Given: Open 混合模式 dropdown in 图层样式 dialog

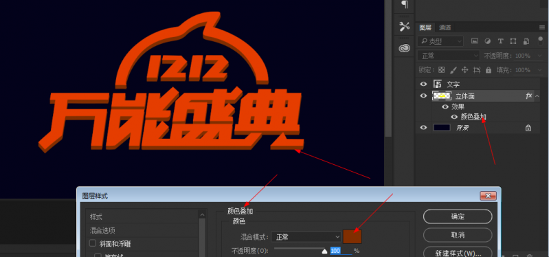Looking at the screenshot, I should coord(306,237).
